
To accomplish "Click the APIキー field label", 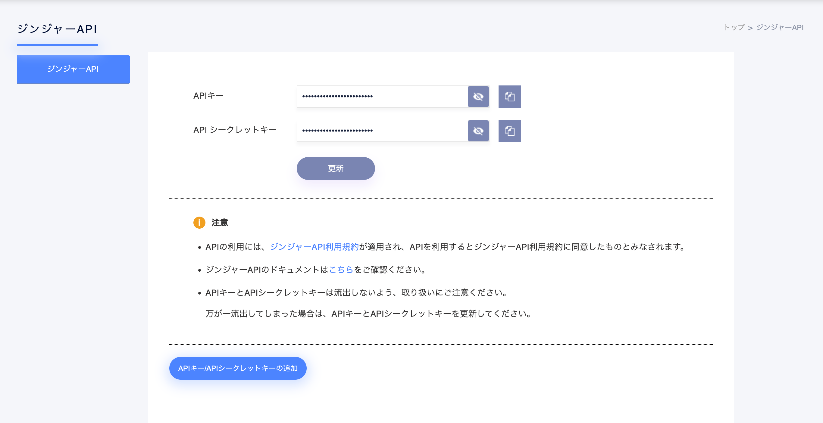I will (x=208, y=96).
